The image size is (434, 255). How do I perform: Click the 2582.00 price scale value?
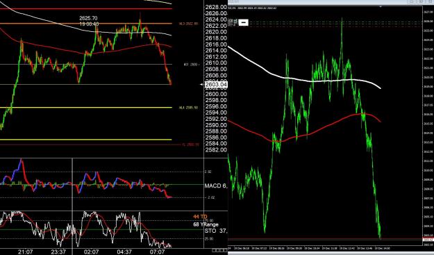pyautogui.click(x=216, y=150)
